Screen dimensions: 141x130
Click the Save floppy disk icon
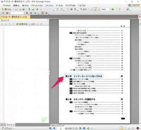tap(16, 9)
